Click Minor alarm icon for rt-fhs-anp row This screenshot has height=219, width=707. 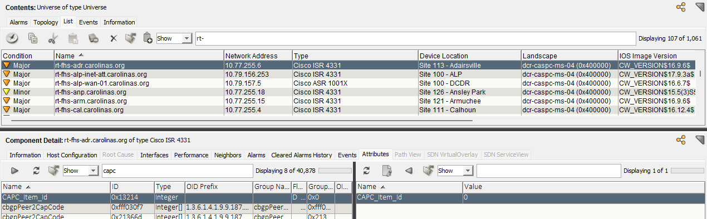point(7,92)
